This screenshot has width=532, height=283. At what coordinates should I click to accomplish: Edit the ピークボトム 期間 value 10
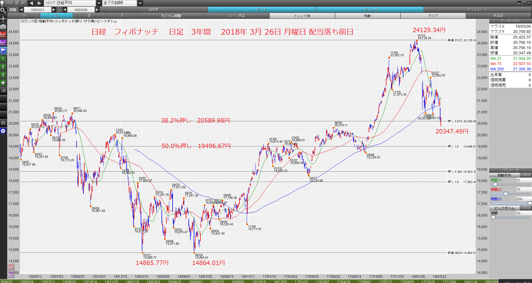pos(524,213)
